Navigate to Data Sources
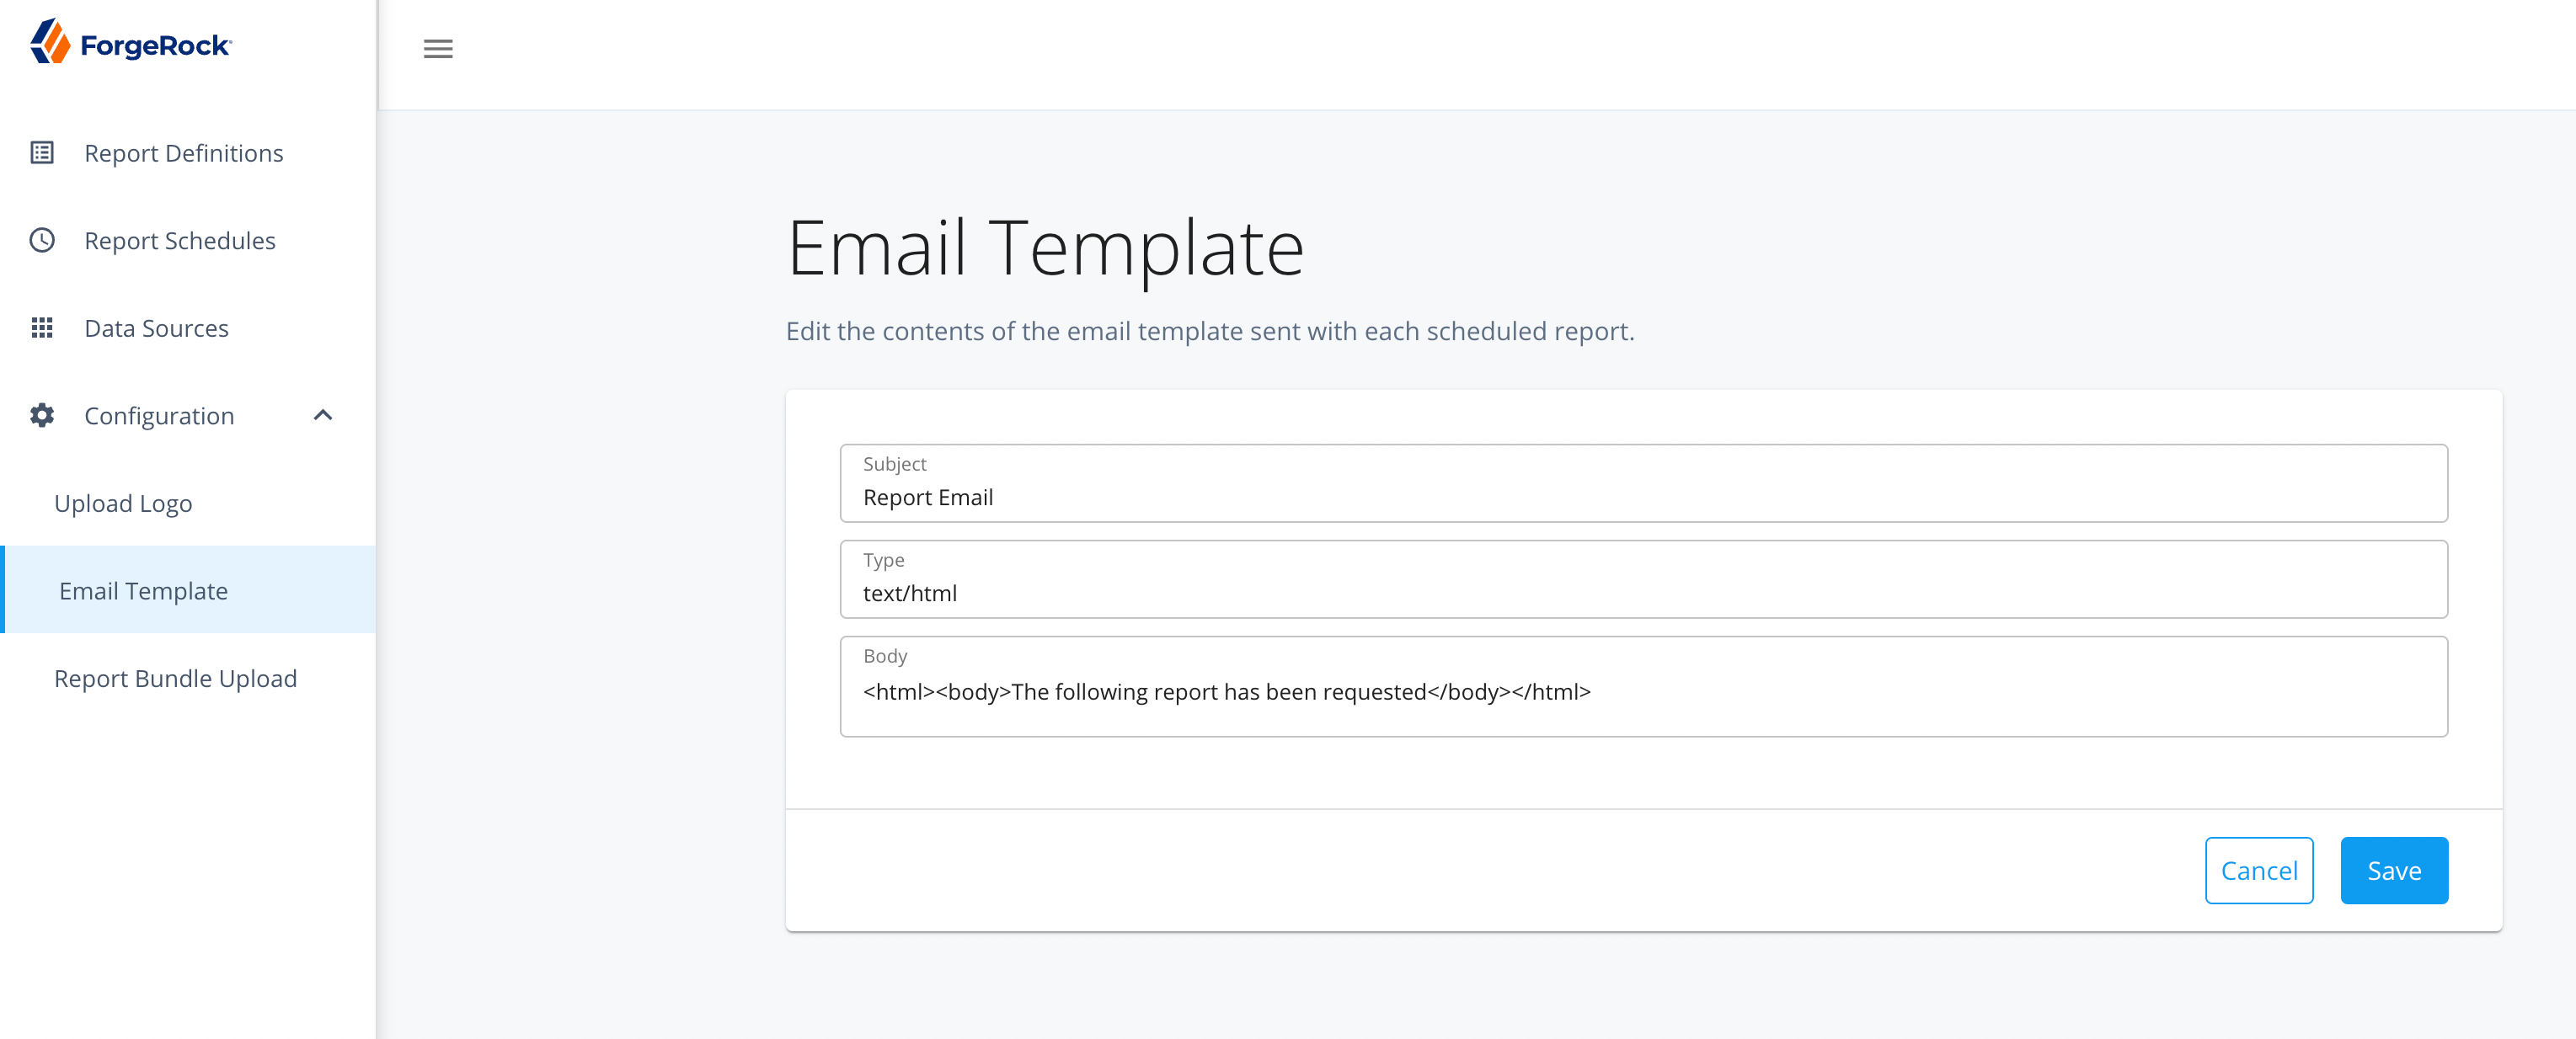The width and height of the screenshot is (2576, 1039). 156,327
